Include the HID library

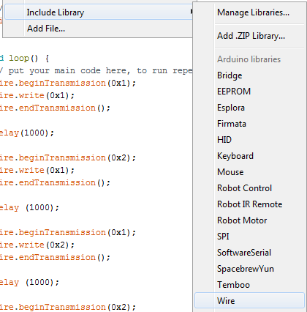pyautogui.click(x=250, y=140)
